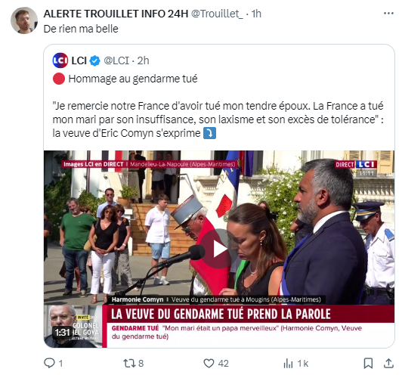Open the three-dot more options menu

coord(388,14)
